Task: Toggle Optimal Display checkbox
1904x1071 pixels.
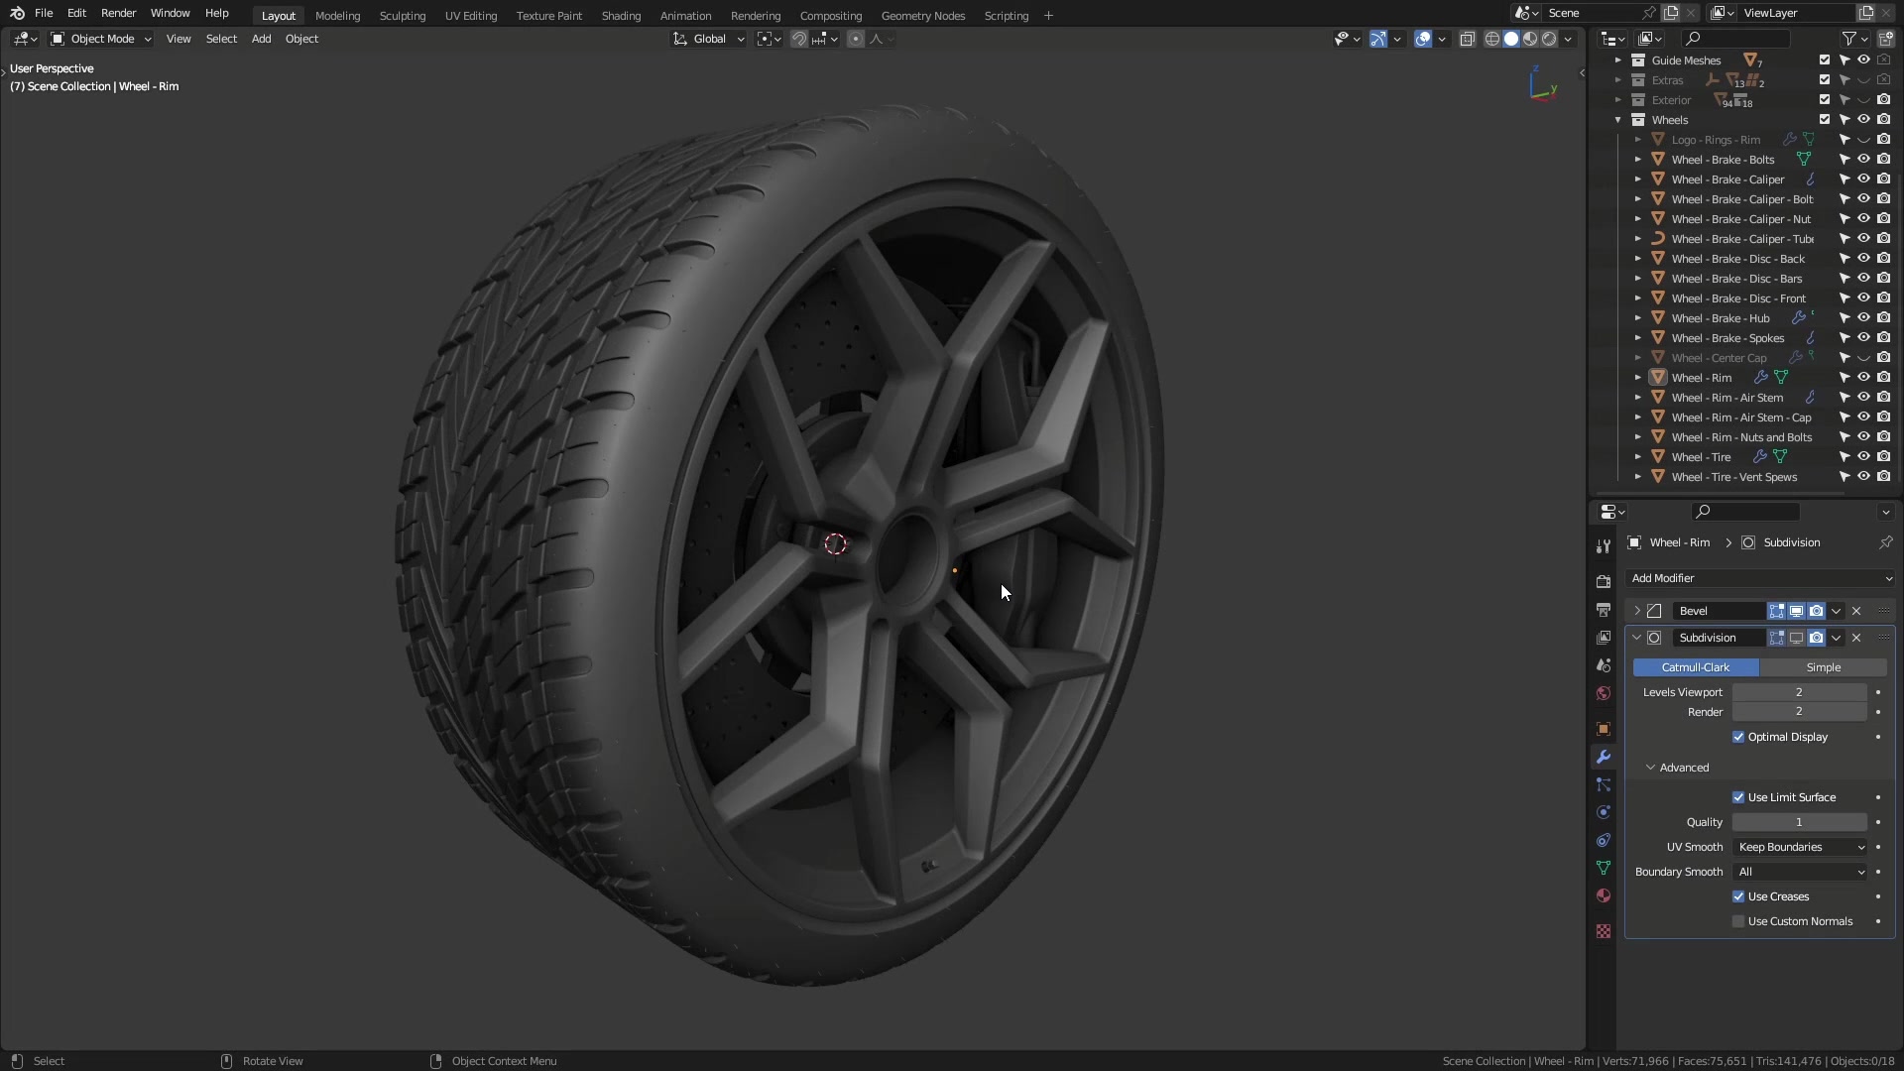Action: point(1738,737)
